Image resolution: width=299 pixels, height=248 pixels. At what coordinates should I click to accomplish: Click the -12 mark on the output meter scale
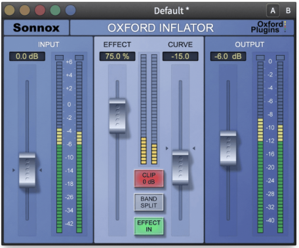(x=270, y=141)
